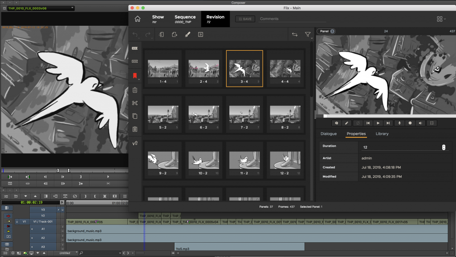Select the scissors cut tool
This screenshot has height=257, width=456.
click(x=135, y=103)
